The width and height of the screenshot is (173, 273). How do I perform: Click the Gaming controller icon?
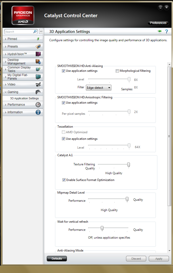point(38,92)
